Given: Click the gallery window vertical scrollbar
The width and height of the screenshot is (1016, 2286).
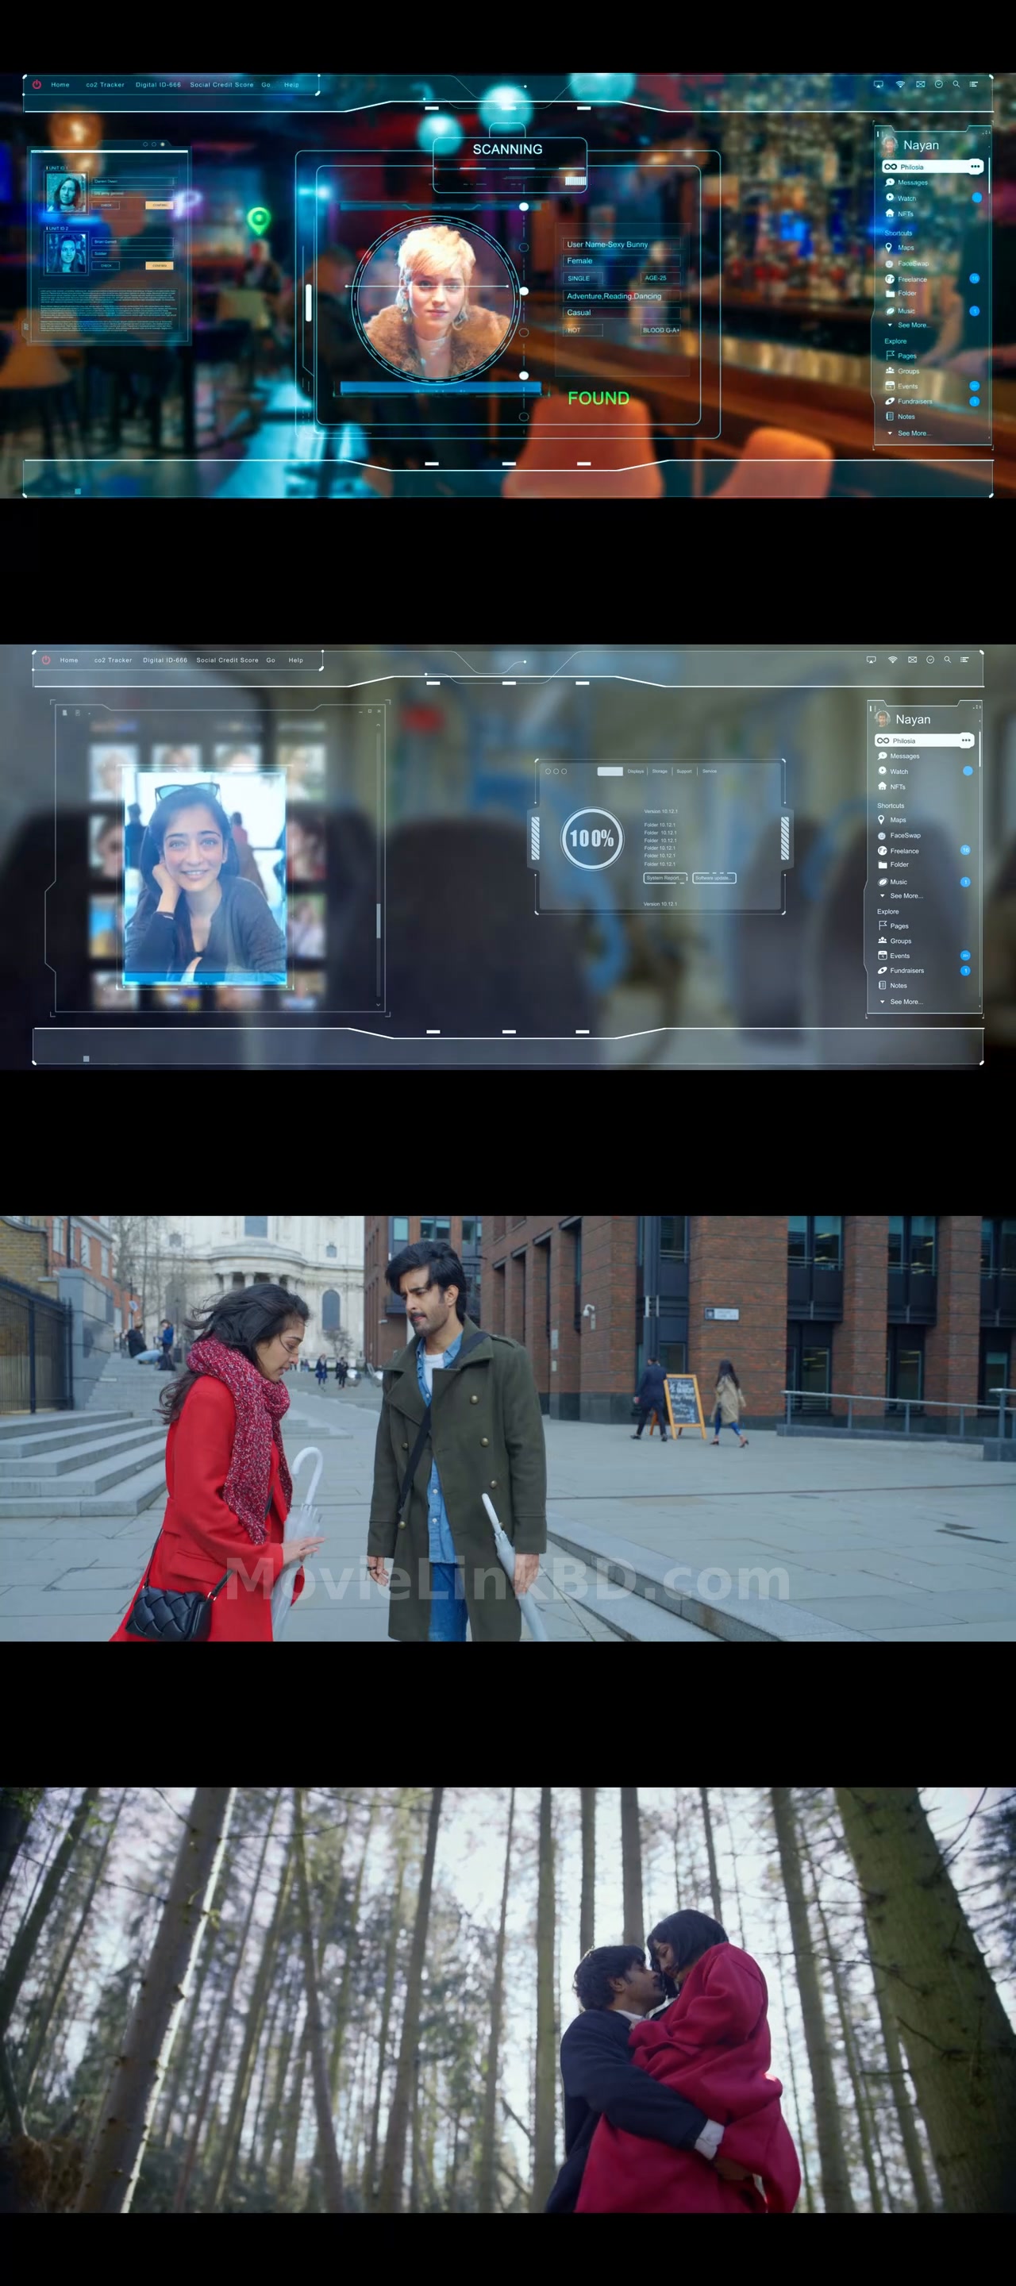Looking at the screenshot, I should pyautogui.click(x=378, y=920).
